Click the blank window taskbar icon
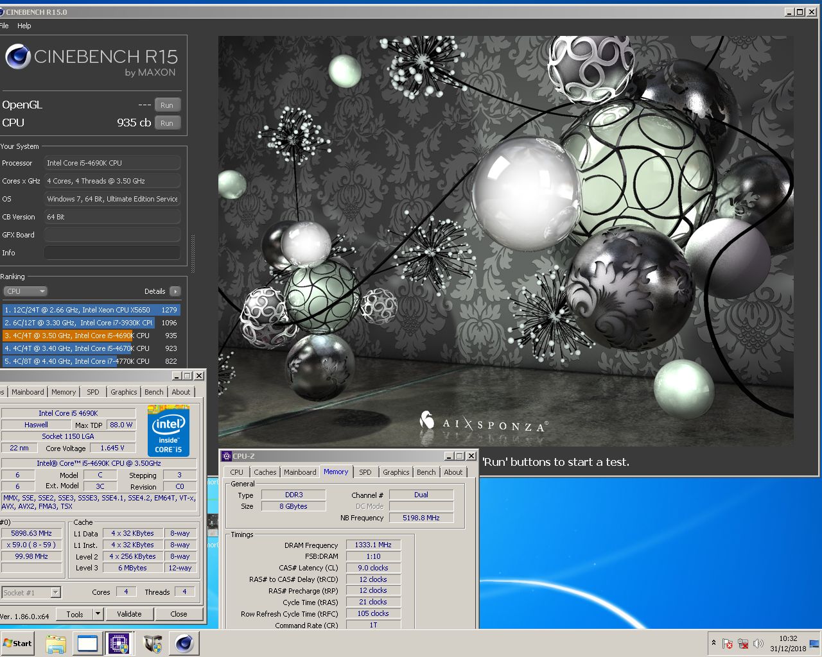This screenshot has width=822, height=657. [x=87, y=644]
